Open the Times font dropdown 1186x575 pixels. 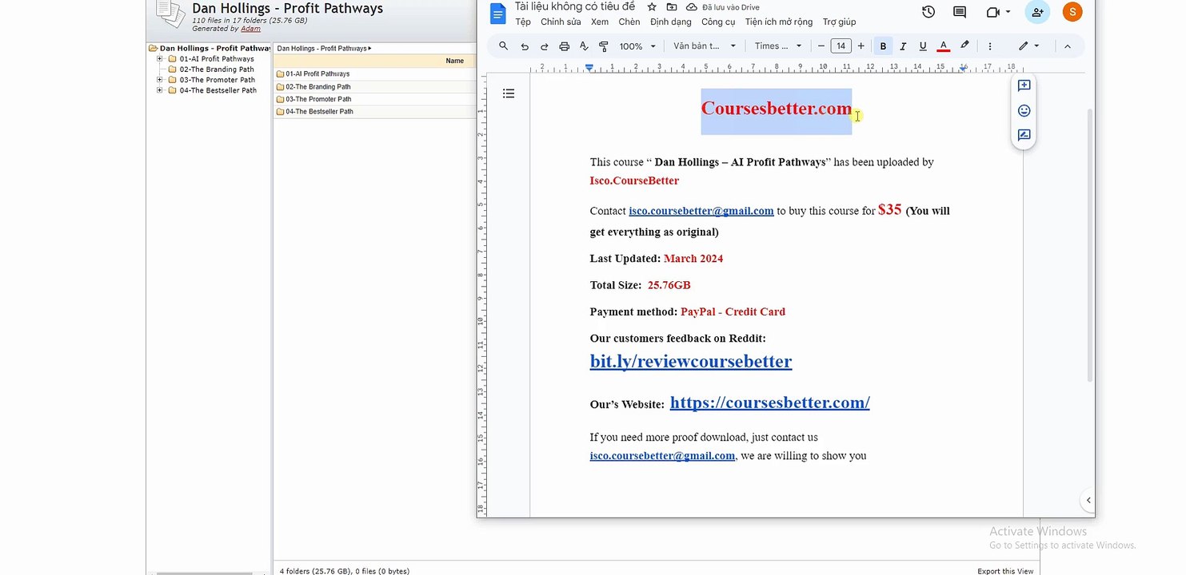pyautogui.click(x=778, y=46)
